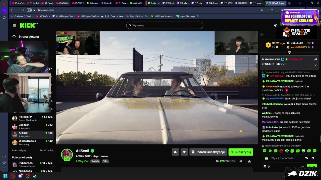Viewport: 321px width, 180px height.
Task: Open 7TV emote picker in chat
Action: coord(306,158)
